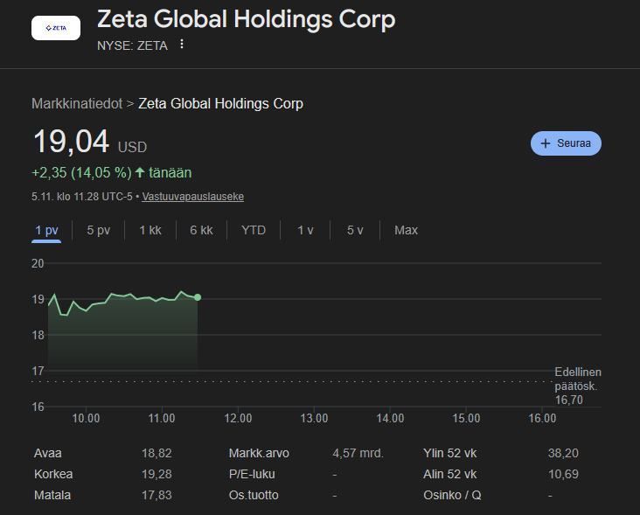Go to Markkinatiedot breadcrumb link
The height and width of the screenshot is (515, 640).
(x=77, y=103)
